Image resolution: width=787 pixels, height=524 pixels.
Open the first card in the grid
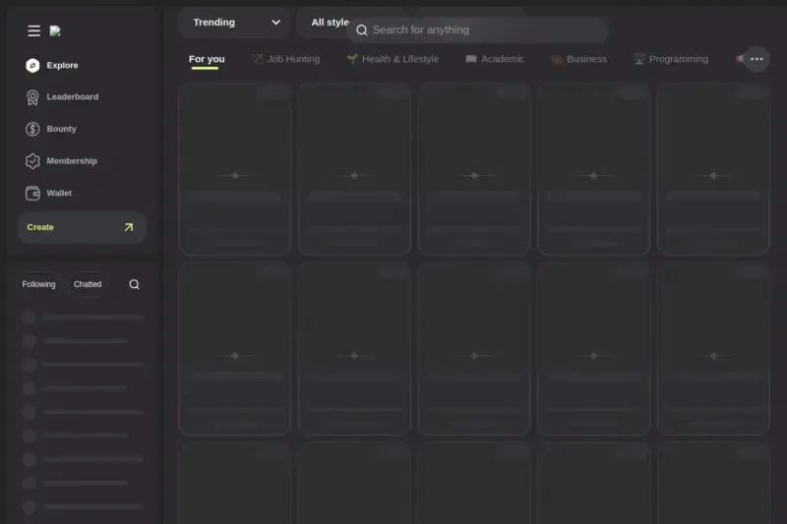(x=234, y=169)
